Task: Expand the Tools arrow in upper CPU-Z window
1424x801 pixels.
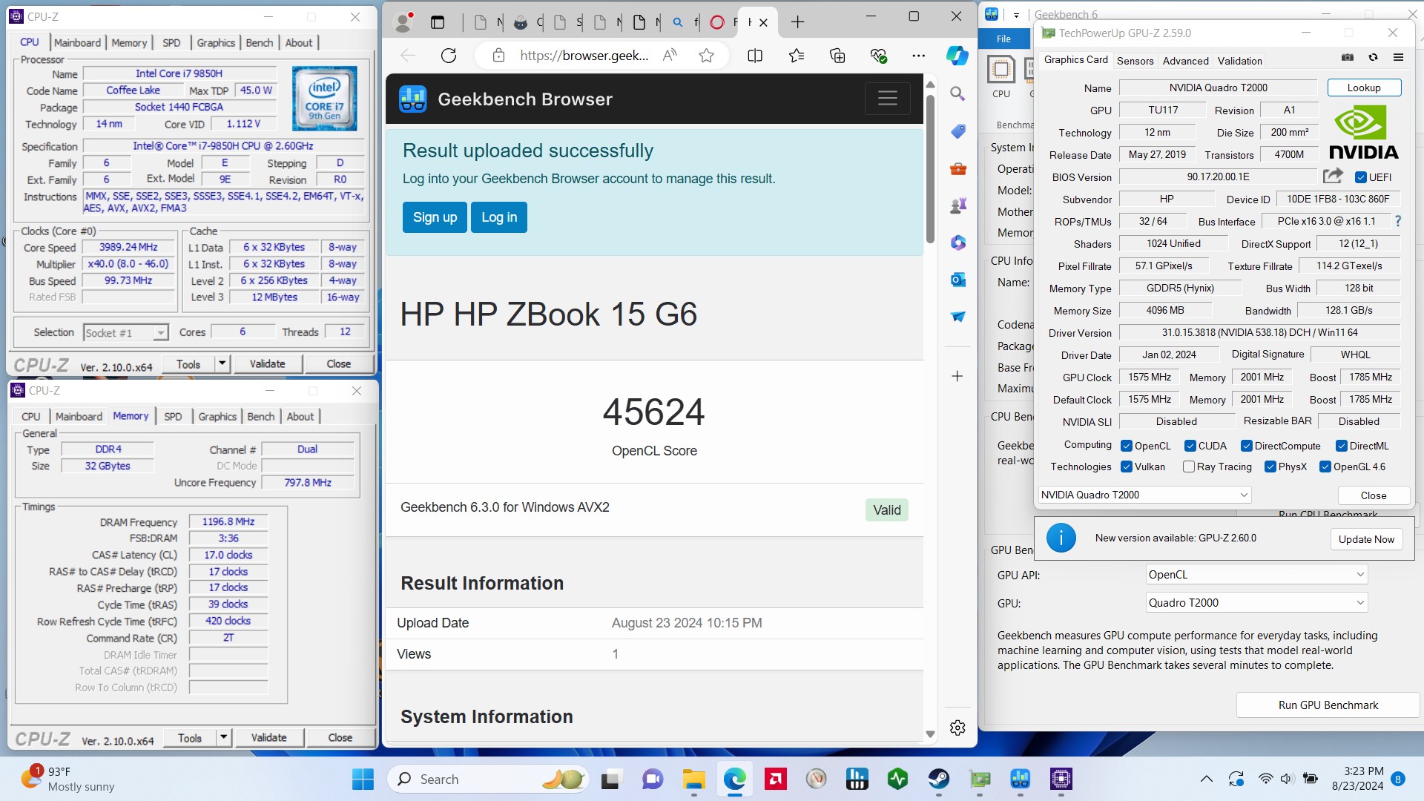Action: [222, 363]
